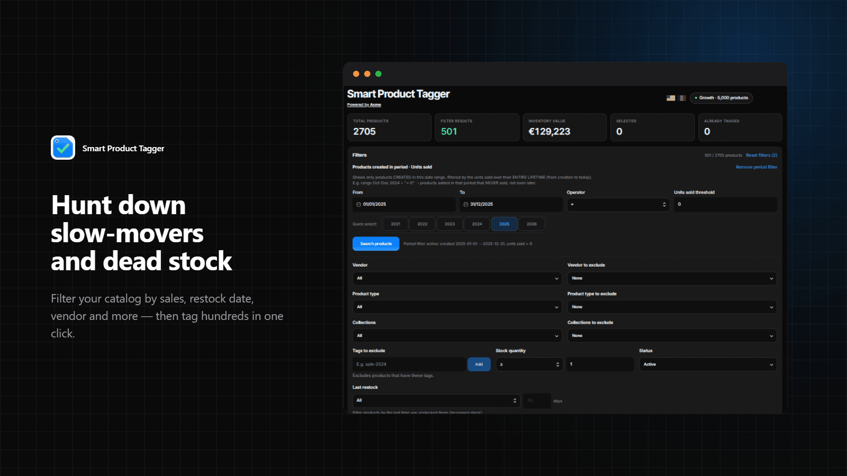Screen dimensions: 847x476
Task: Click the Search products button
Action: pos(376,244)
